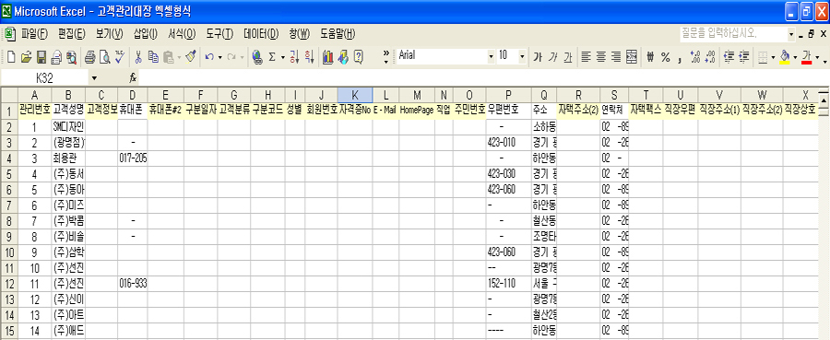Open the 서식(O) menu

pyautogui.click(x=182, y=34)
